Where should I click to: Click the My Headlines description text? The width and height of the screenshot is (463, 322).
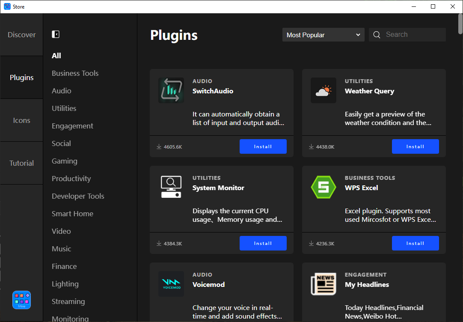(384, 312)
